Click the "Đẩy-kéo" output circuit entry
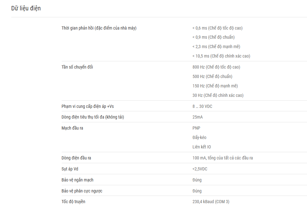The width and height of the screenshot is (307, 211). coord(199,137)
